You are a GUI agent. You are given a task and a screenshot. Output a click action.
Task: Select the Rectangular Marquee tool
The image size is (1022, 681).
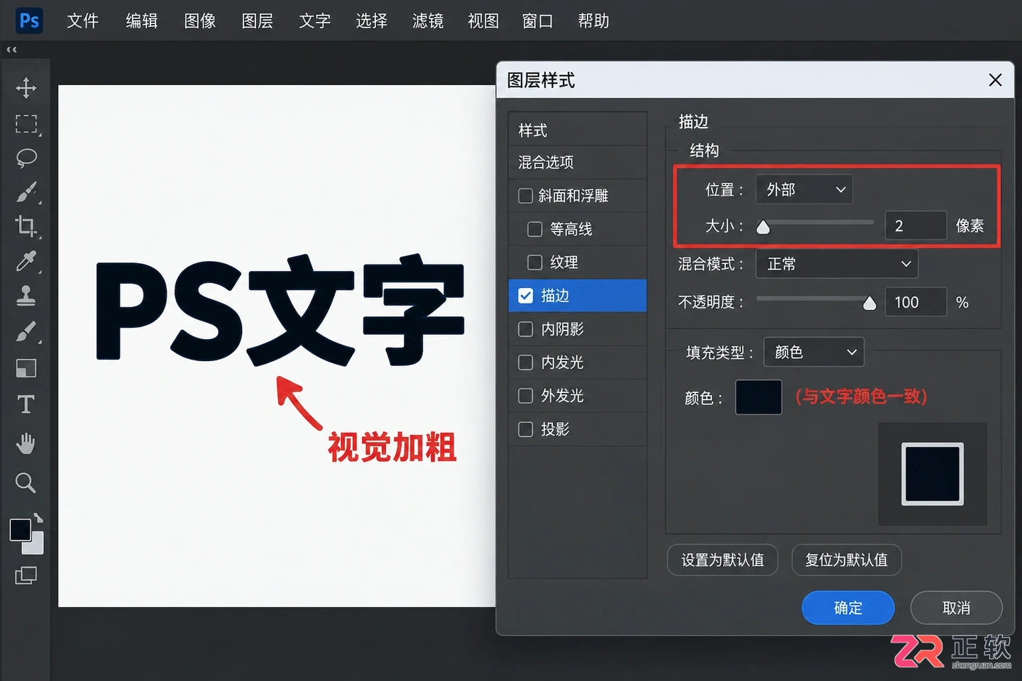(26, 123)
